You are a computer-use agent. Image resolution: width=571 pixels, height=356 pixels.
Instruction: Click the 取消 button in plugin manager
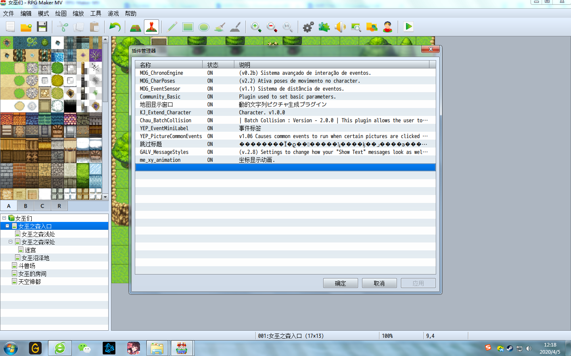tap(379, 283)
